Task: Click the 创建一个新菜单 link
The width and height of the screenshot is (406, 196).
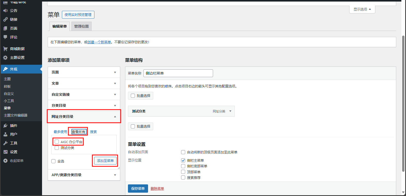Action: pyautogui.click(x=99, y=42)
